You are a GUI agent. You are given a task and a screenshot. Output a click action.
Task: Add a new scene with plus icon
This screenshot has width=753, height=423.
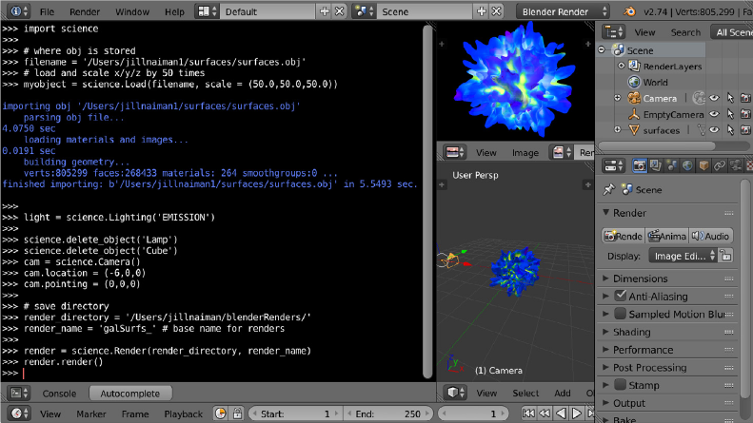(x=481, y=11)
